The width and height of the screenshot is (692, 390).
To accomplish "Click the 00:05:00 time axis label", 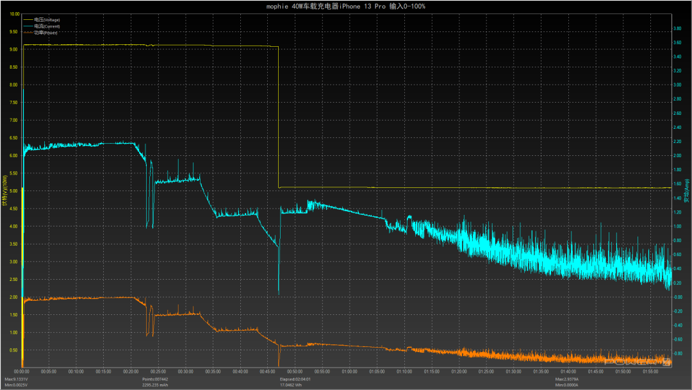I will [49, 372].
